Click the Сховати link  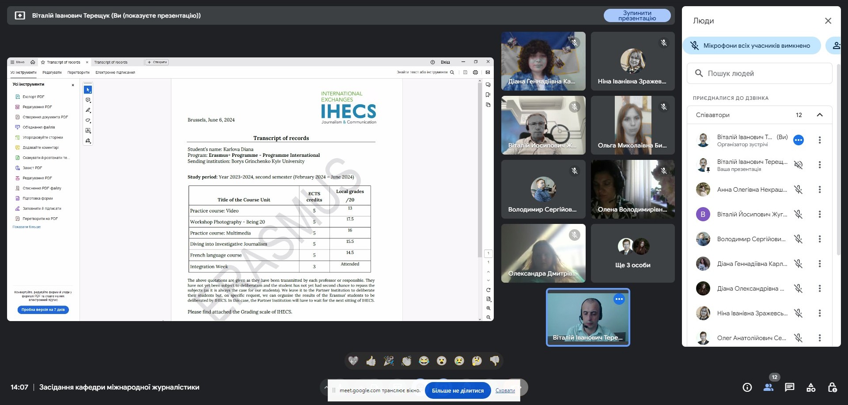click(505, 390)
